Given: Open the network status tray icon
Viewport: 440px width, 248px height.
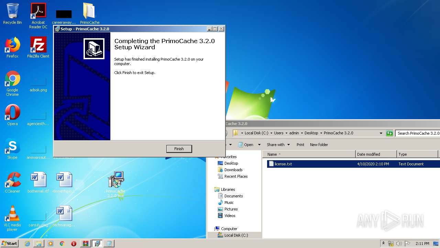Looking at the screenshot, I should coord(391,244).
